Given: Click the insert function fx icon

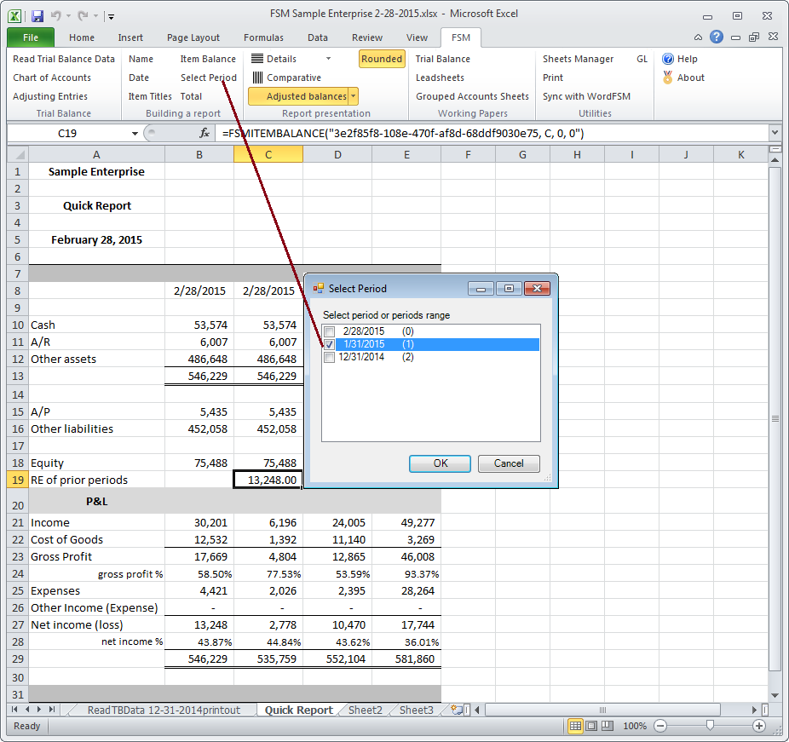Looking at the screenshot, I should pyautogui.click(x=204, y=134).
